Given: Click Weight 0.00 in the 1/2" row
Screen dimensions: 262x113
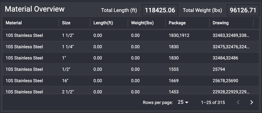Looking at the screenshot, I should (x=135, y=69).
